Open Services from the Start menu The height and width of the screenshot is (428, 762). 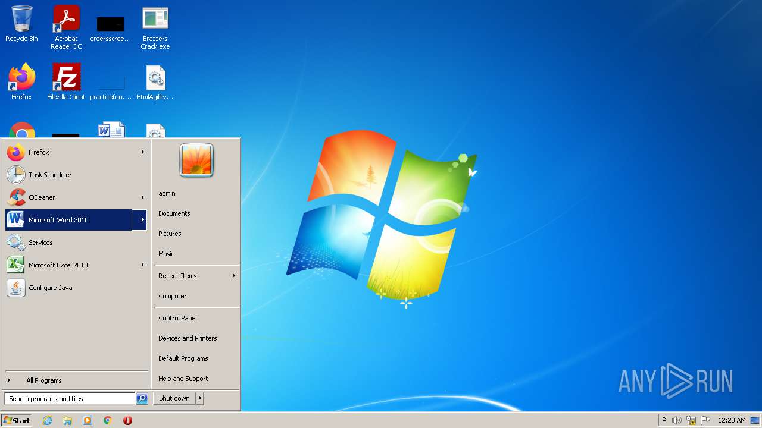click(x=76, y=243)
